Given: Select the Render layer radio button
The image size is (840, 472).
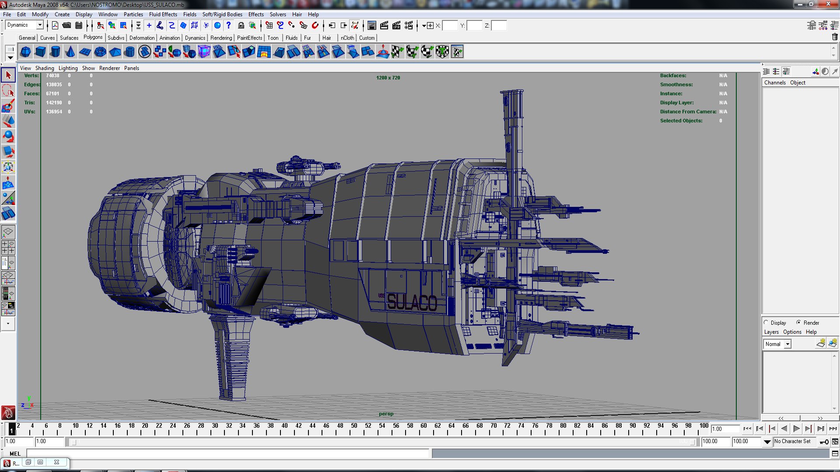Looking at the screenshot, I should [x=798, y=323].
